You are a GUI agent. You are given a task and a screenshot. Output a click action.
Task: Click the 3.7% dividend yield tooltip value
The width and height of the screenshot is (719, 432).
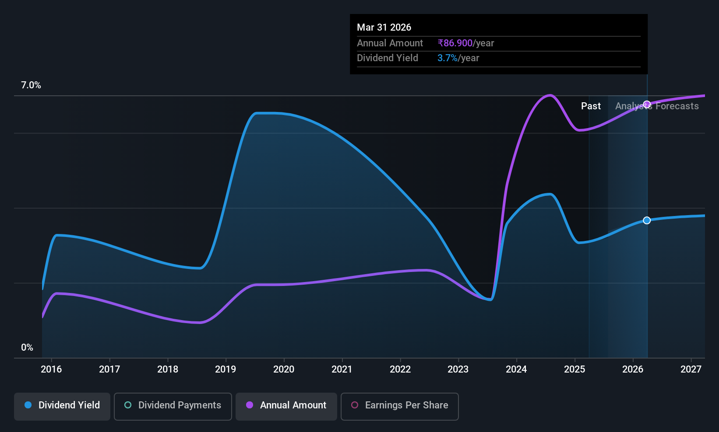[x=448, y=58]
